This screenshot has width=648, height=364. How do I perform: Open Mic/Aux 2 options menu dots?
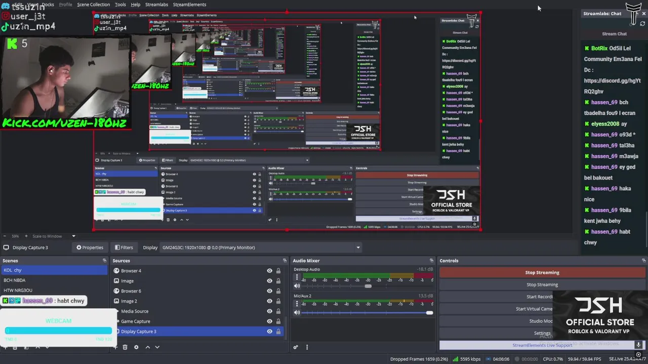click(x=297, y=304)
